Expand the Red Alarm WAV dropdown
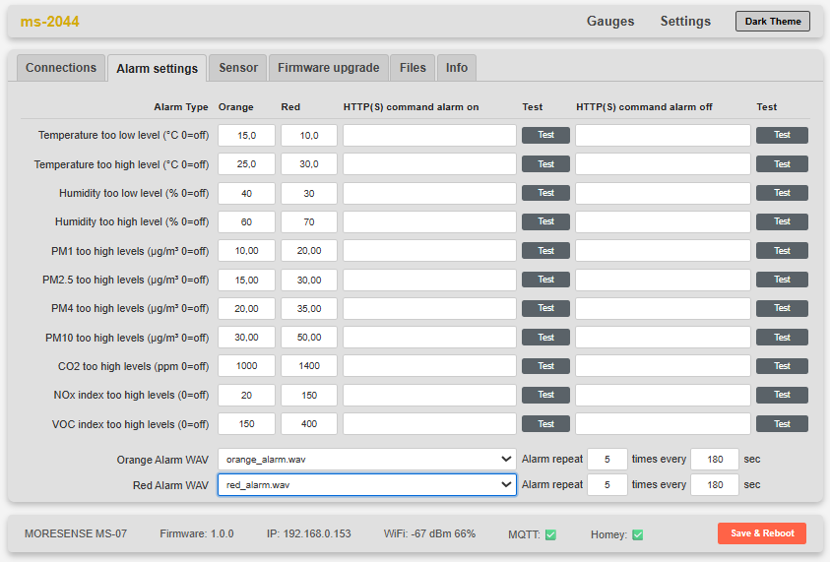 point(366,485)
